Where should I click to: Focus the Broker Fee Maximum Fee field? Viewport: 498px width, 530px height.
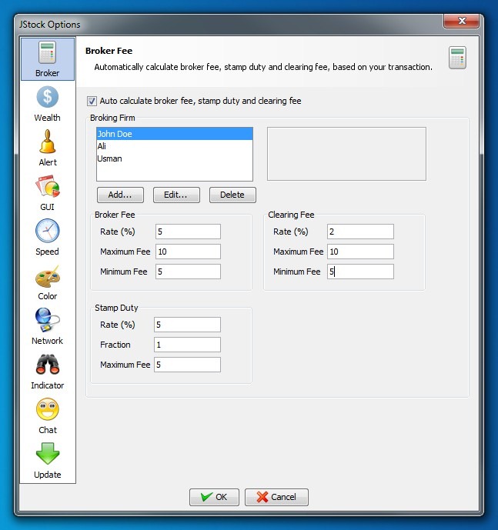click(x=188, y=252)
